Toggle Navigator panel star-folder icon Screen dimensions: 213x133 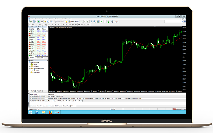pyautogui.click(x=45, y=22)
